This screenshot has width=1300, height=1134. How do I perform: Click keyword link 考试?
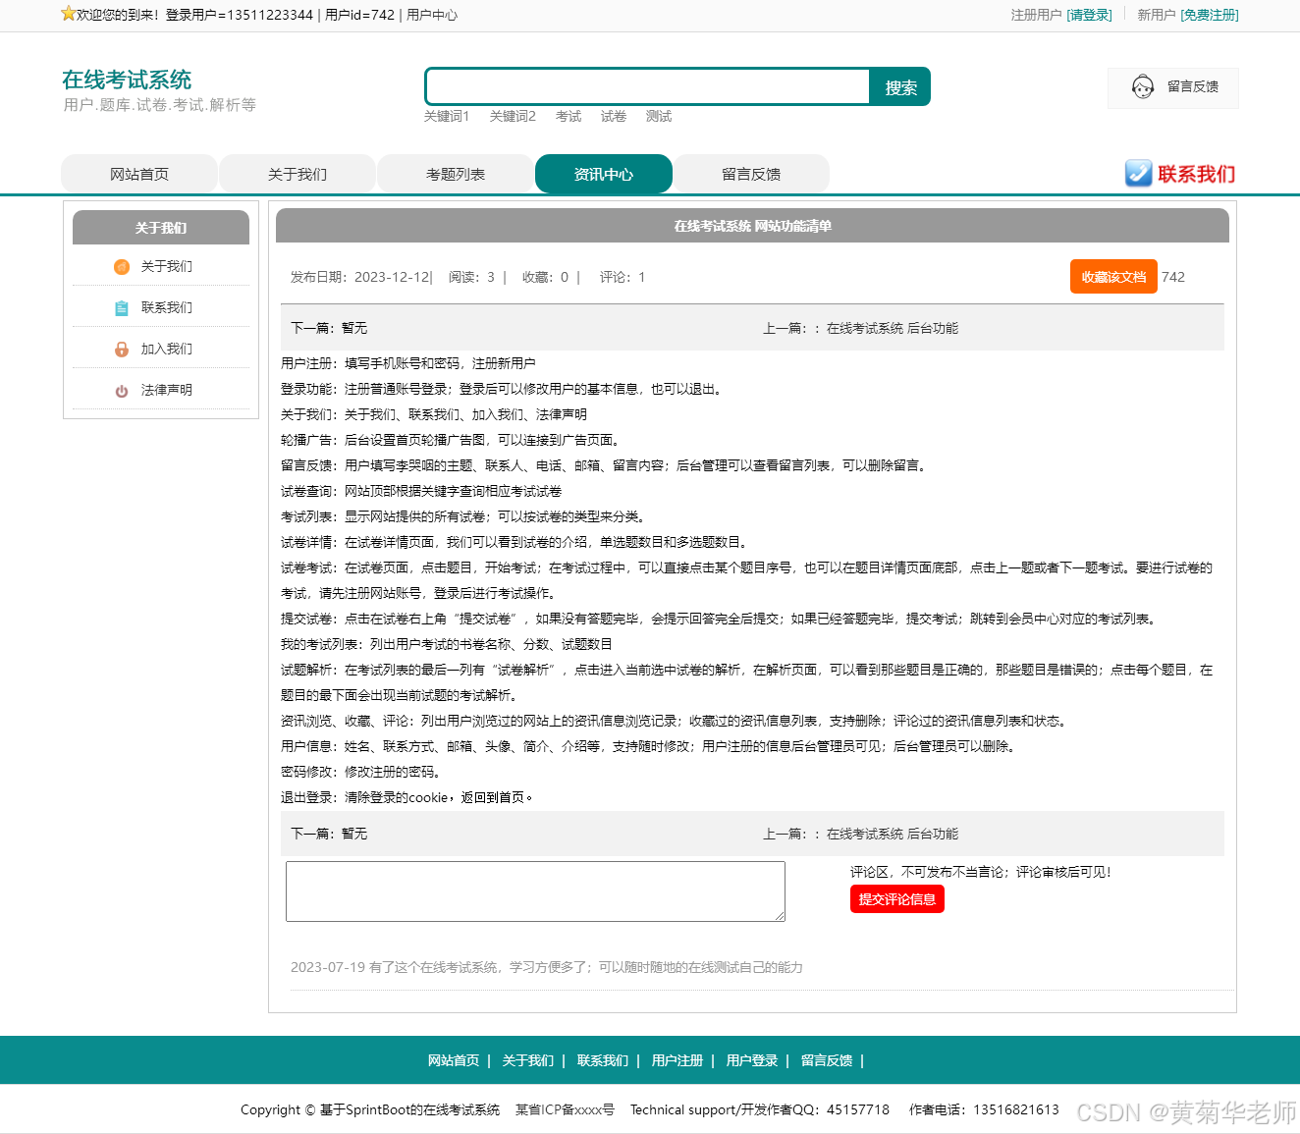(x=569, y=116)
